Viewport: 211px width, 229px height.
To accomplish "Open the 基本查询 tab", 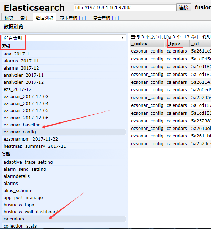I will pyautogui.click(x=73, y=17).
